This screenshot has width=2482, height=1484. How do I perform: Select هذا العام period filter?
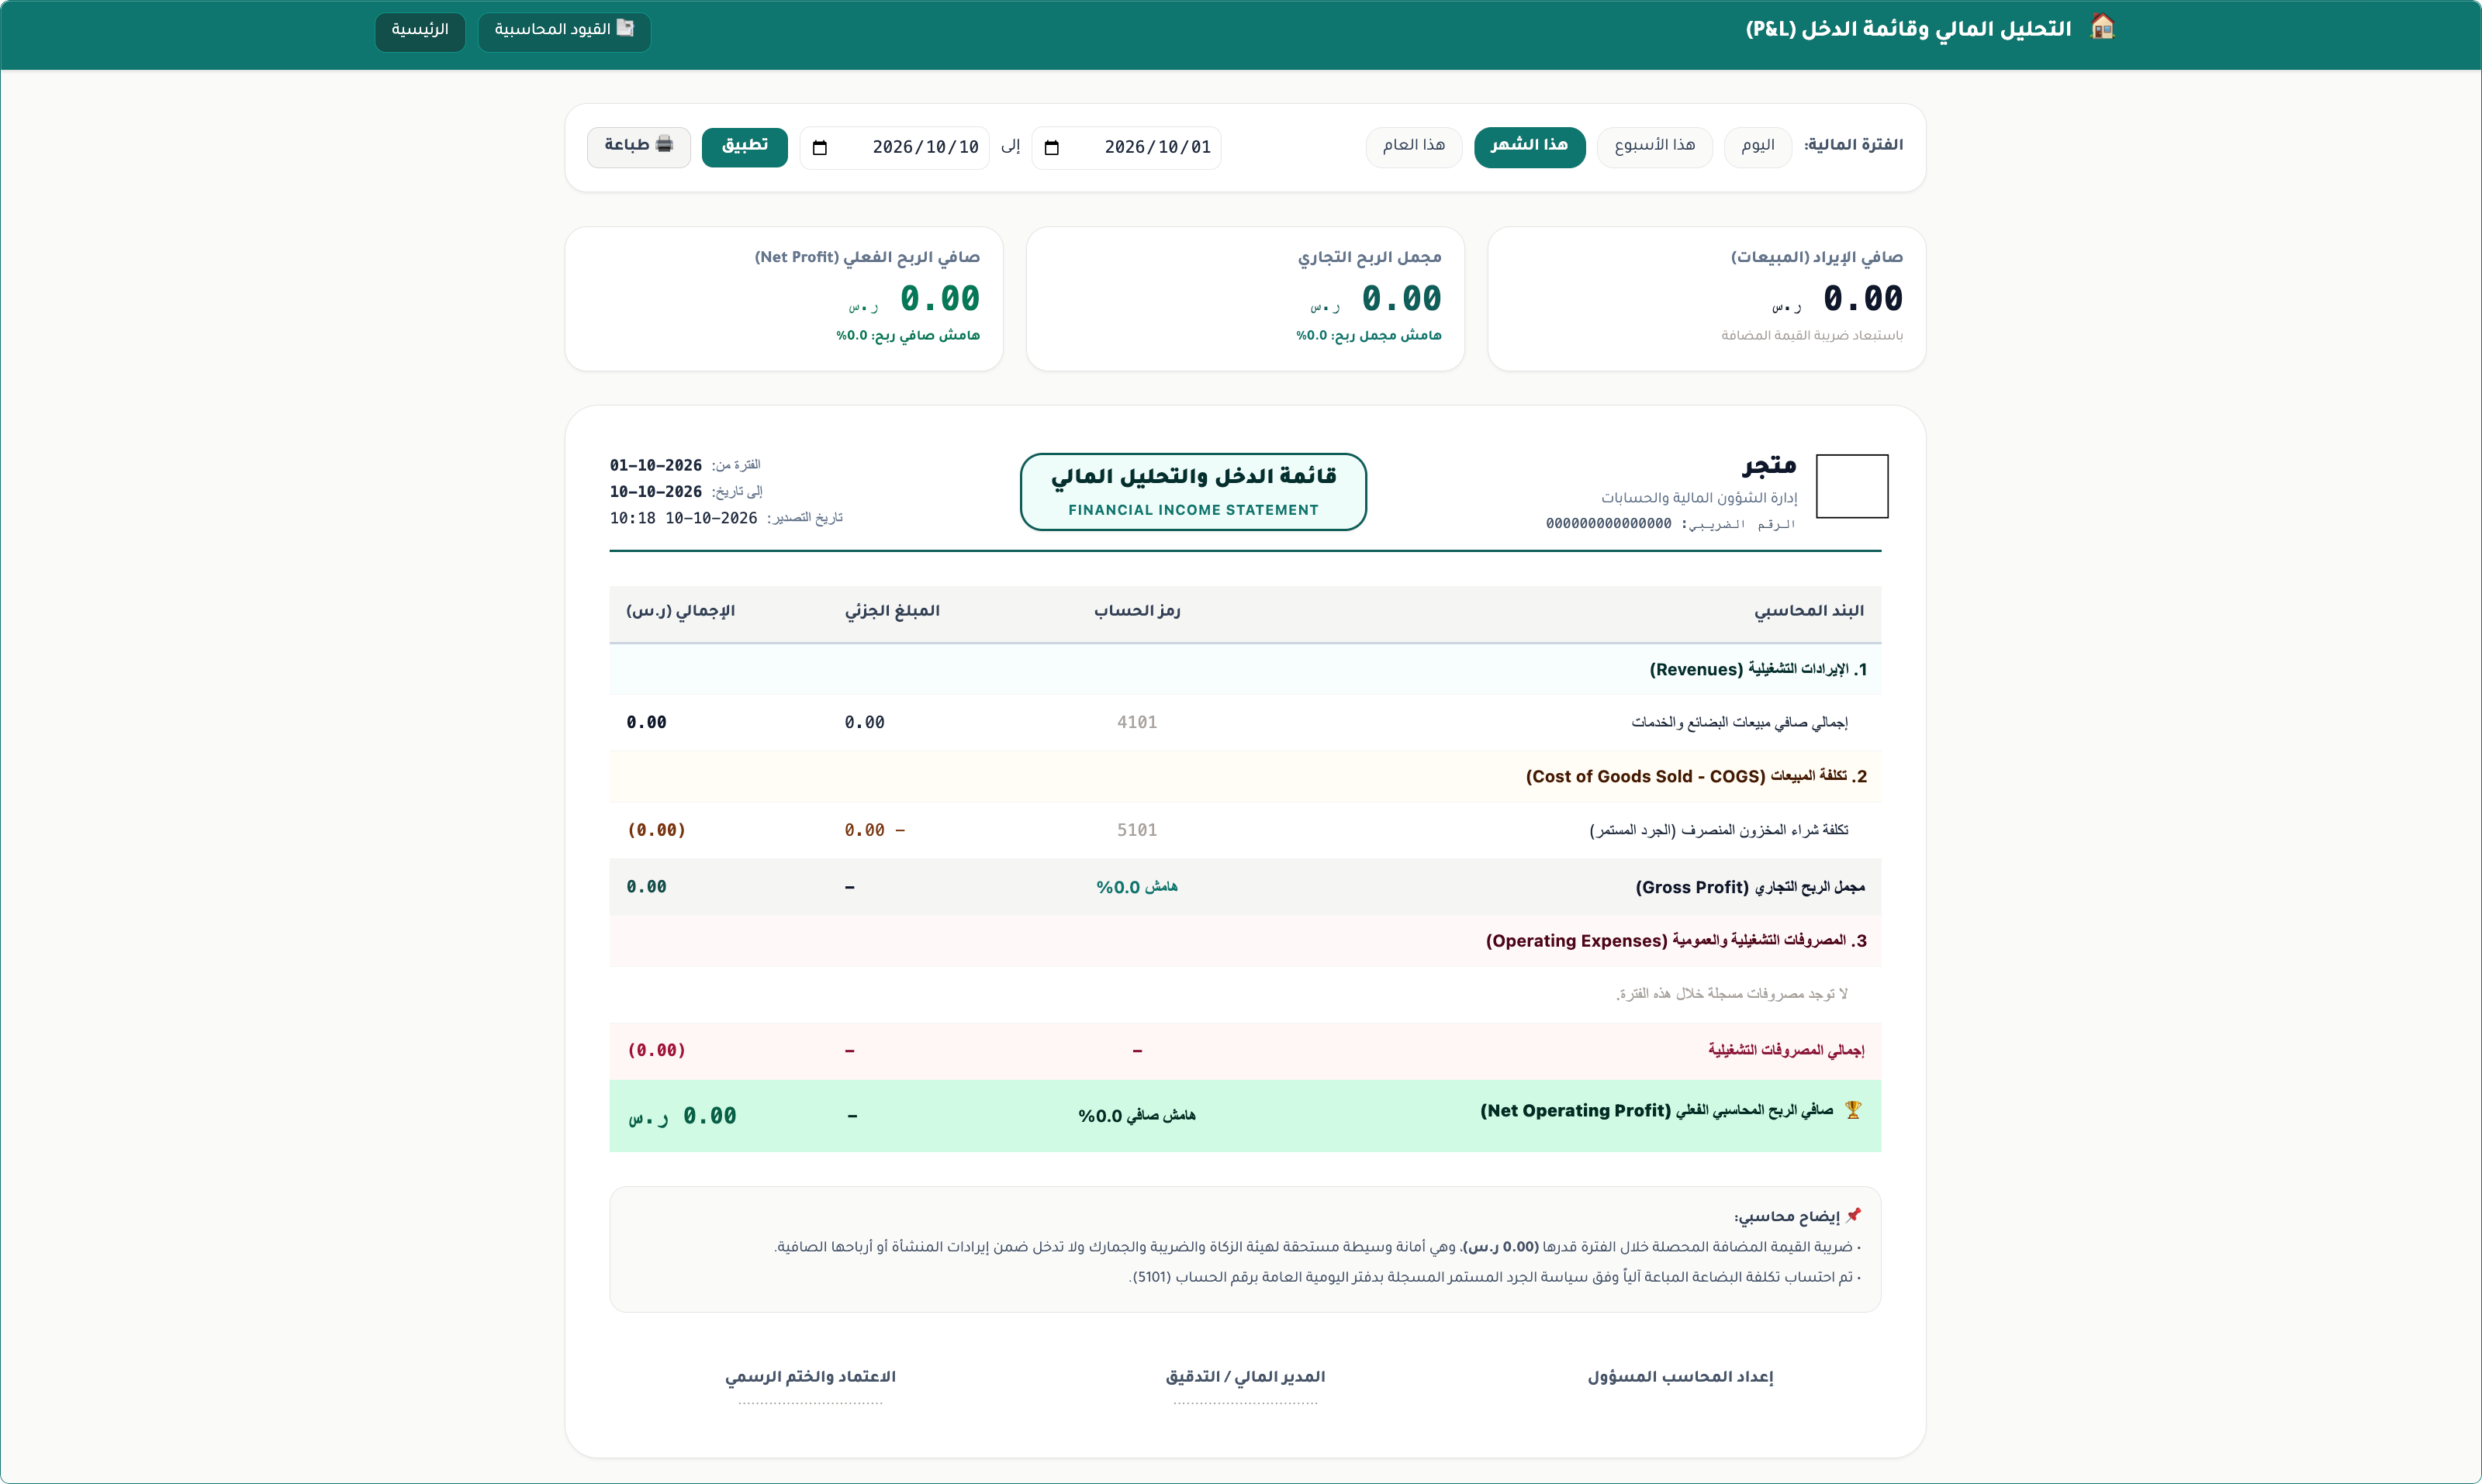(x=1413, y=147)
